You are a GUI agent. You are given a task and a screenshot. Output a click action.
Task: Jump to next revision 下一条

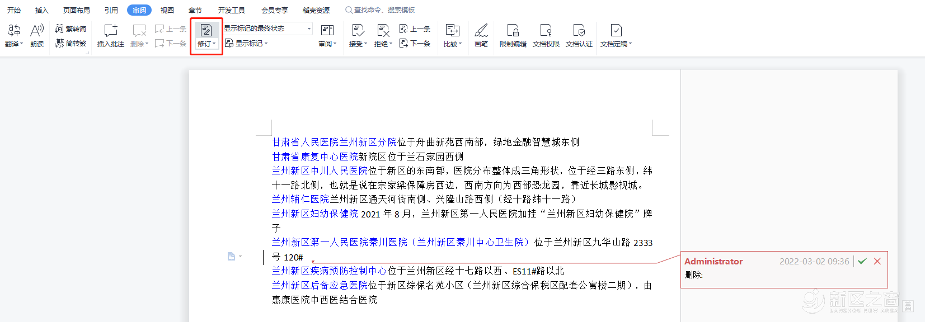[x=415, y=43]
